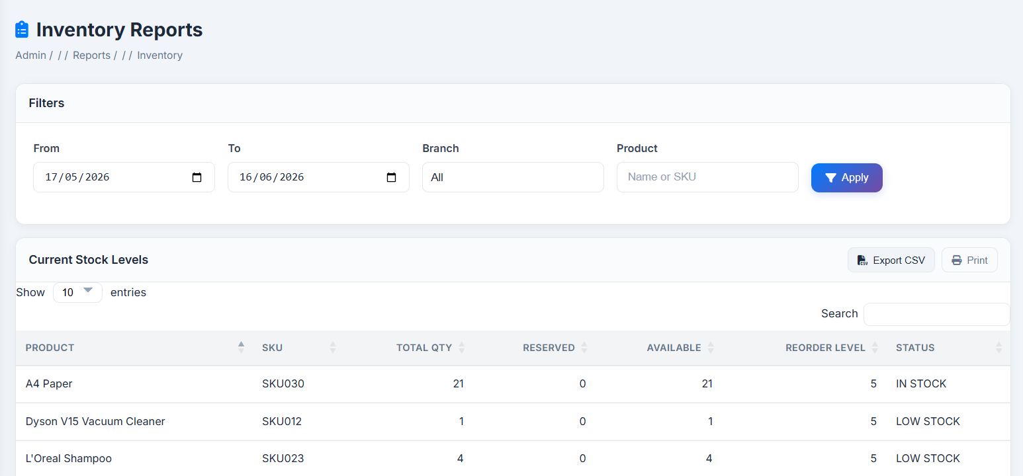
Task: Open the From date calendar picker
Action: [197, 177]
